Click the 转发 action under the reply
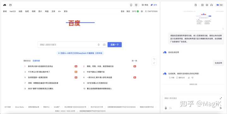The height and width of the screenshot is (114, 227). click(172, 78)
